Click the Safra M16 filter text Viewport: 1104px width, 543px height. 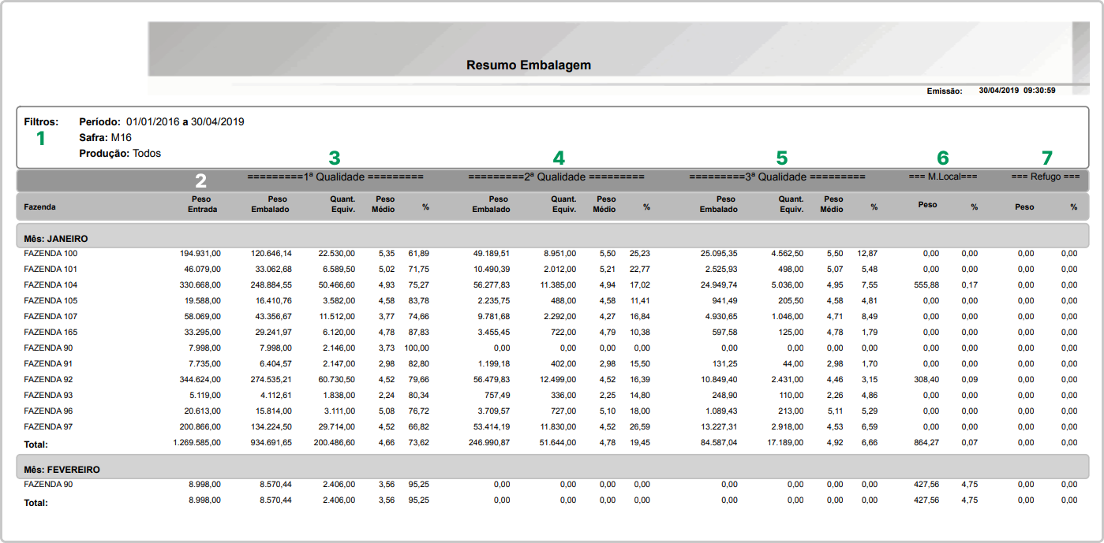coord(105,138)
